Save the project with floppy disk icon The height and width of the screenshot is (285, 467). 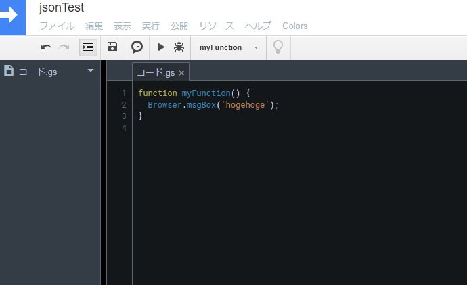[112, 47]
